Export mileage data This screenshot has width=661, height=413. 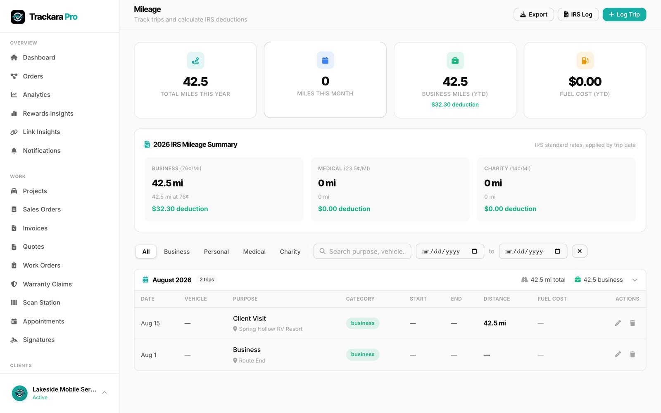(534, 14)
